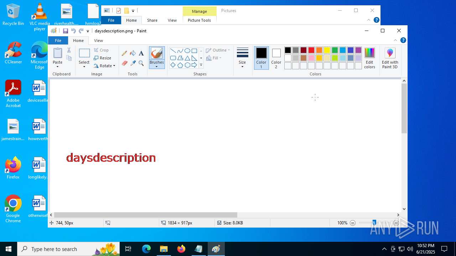Choose the Oval shape
Viewport: 456px width, 256px height.
pyautogui.click(x=187, y=51)
